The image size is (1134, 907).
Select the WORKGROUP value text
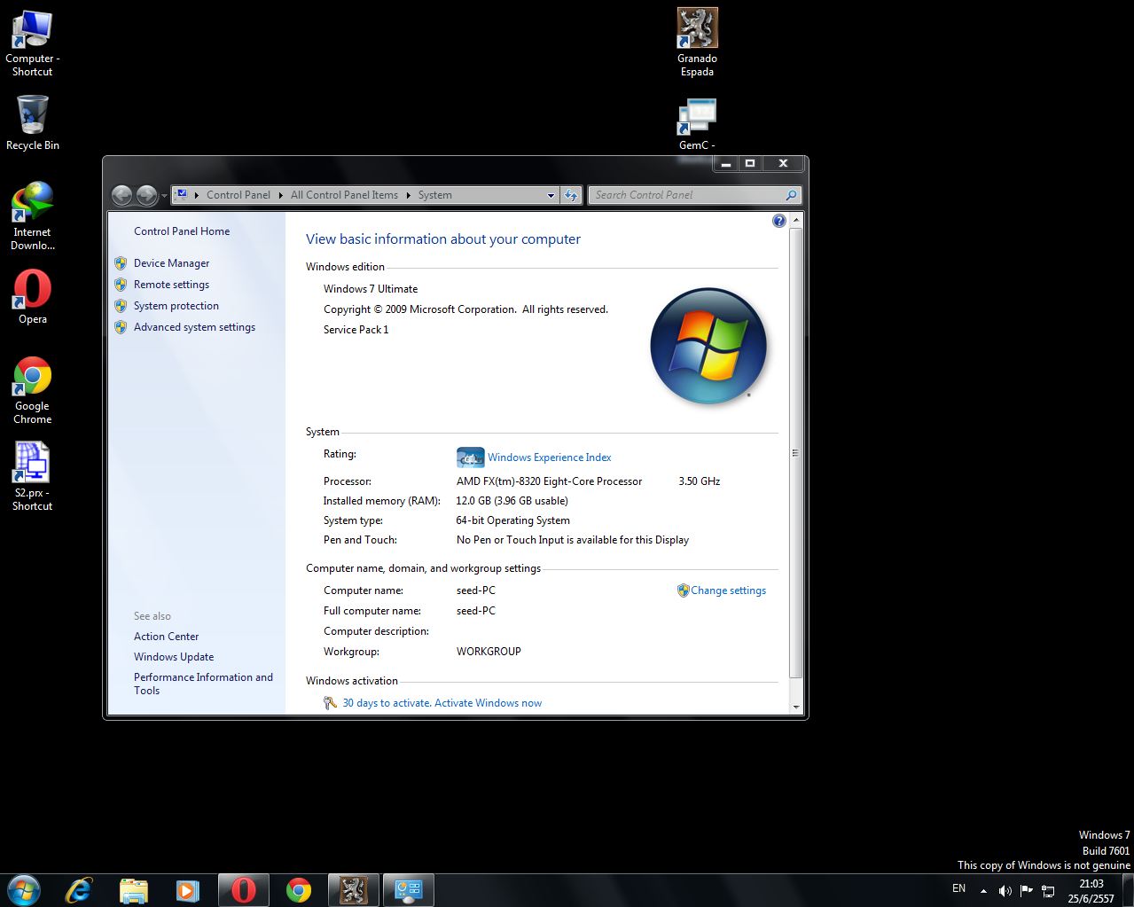pos(489,652)
